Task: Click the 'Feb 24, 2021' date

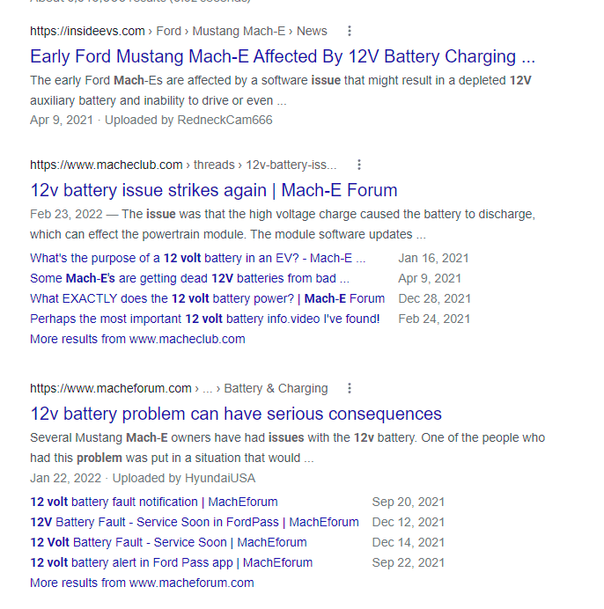Action: pyautogui.click(x=434, y=319)
